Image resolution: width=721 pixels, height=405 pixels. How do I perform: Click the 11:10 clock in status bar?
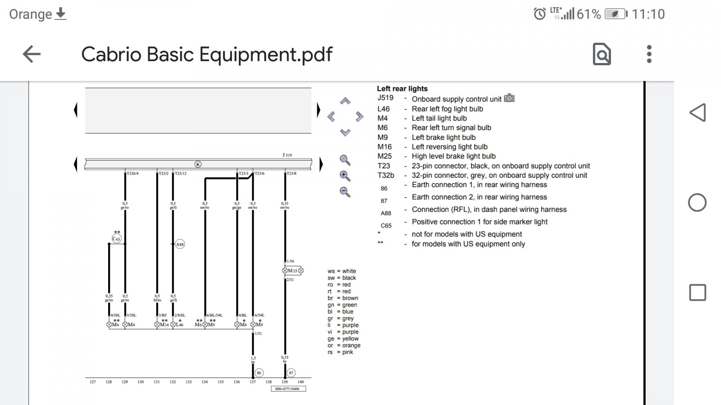[x=648, y=14]
